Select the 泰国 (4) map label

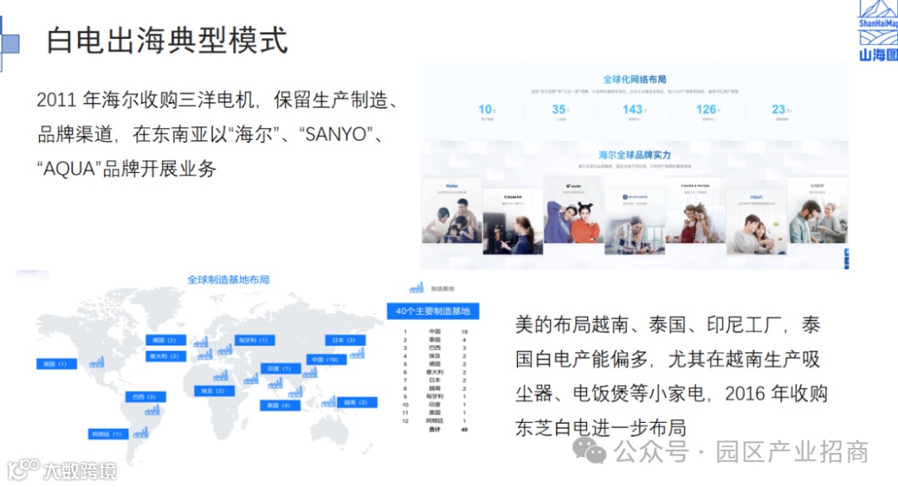tap(280, 406)
